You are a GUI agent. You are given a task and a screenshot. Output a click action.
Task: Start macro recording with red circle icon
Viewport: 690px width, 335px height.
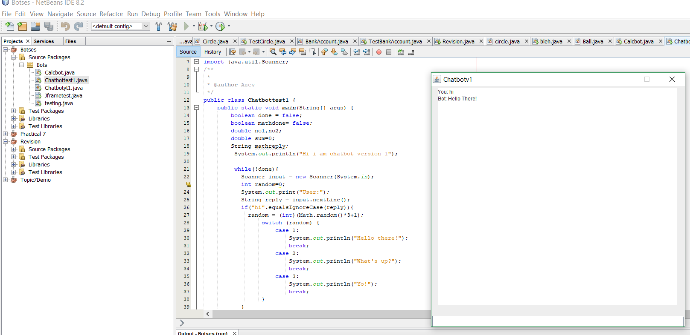click(378, 52)
